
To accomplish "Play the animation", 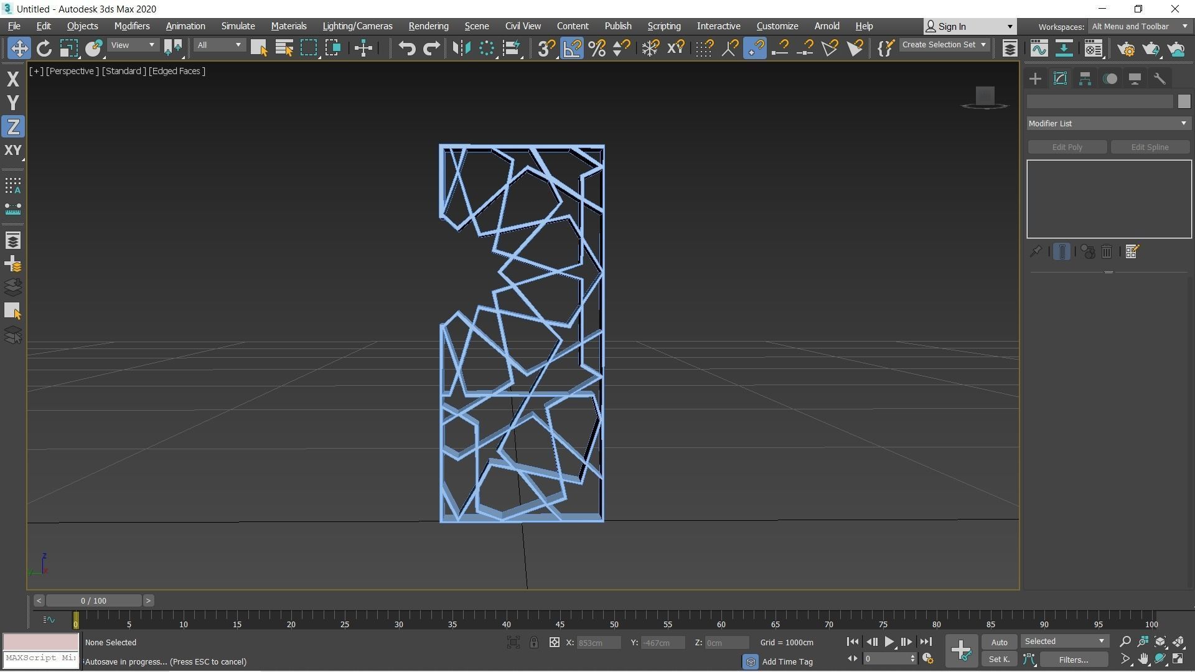I will pos(889,642).
